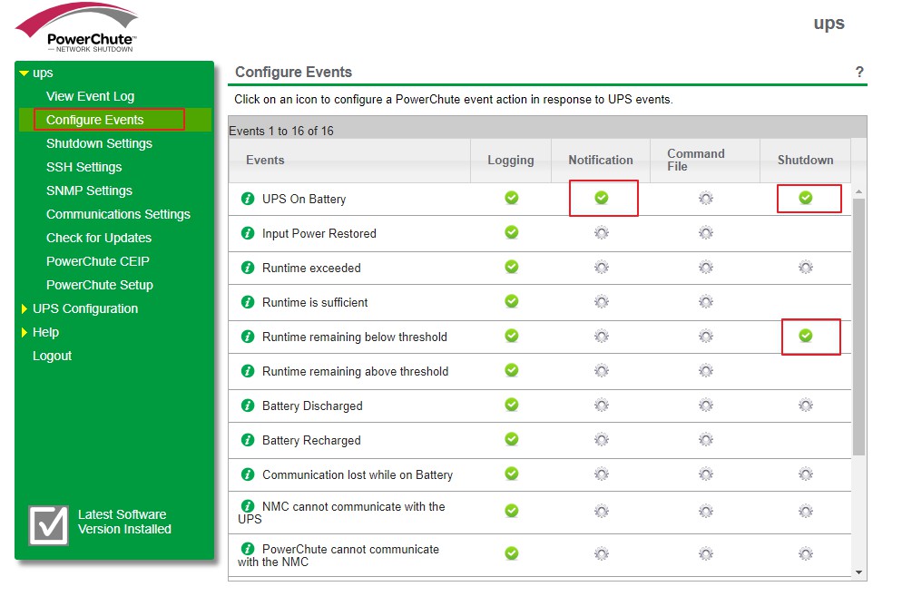Viewport: 912px width, 606px height.
Task: Open the help question mark icon
Action: click(859, 73)
